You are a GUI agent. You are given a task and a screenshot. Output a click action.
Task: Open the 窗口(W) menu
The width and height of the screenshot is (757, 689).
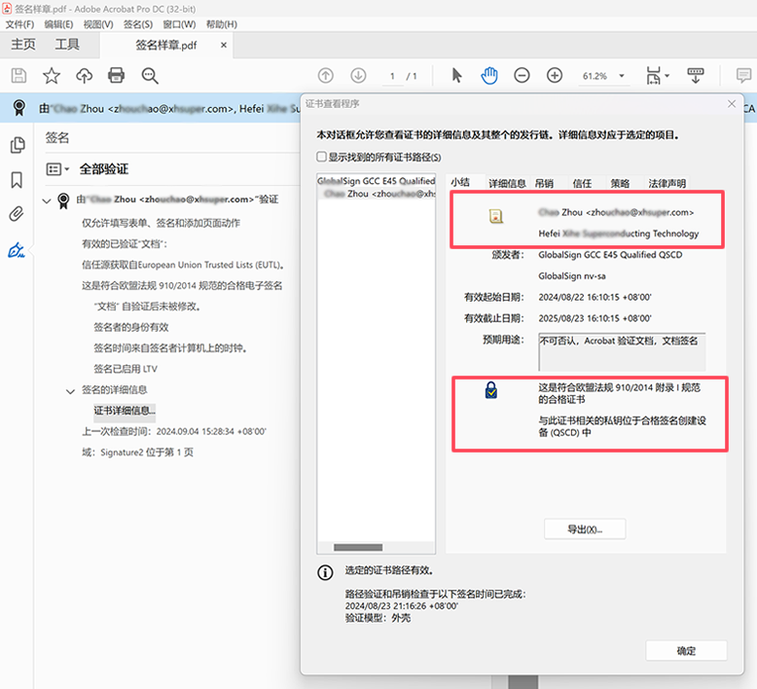click(179, 24)
